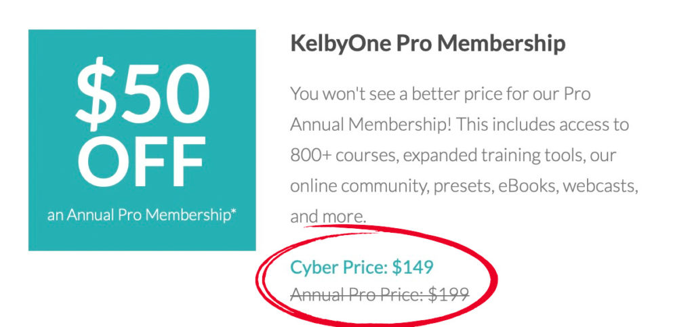The height and width of the screenshot is (327, 694).
Task: Click "an Annual Pro Membership*" banner caption
Action: (x=142, y=215)
